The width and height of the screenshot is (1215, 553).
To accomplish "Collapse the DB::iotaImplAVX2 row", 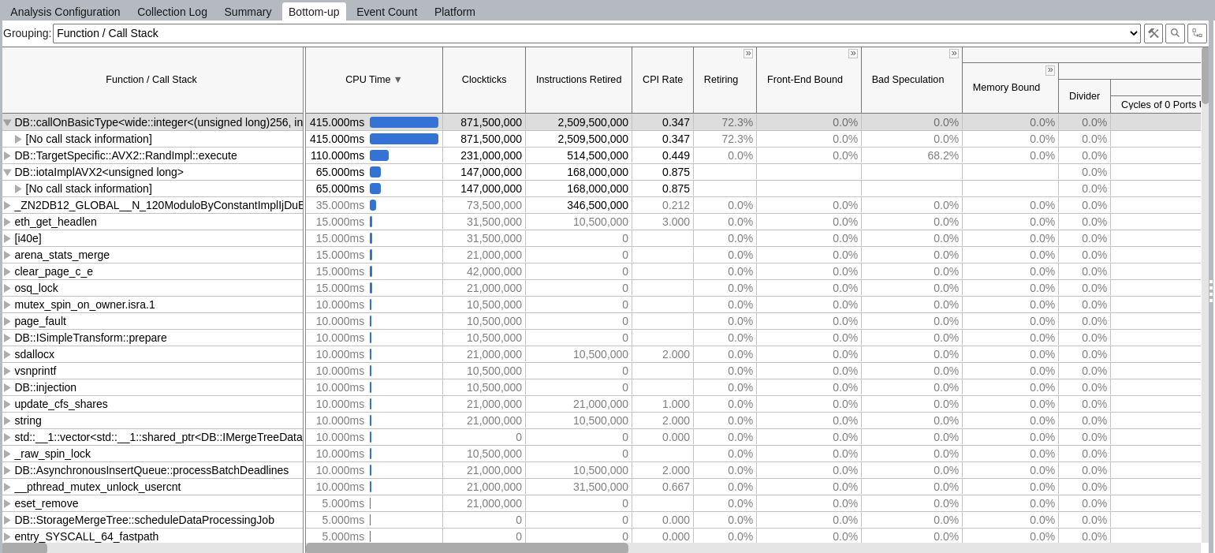I will pyautogui.click(x=8, y=173).
